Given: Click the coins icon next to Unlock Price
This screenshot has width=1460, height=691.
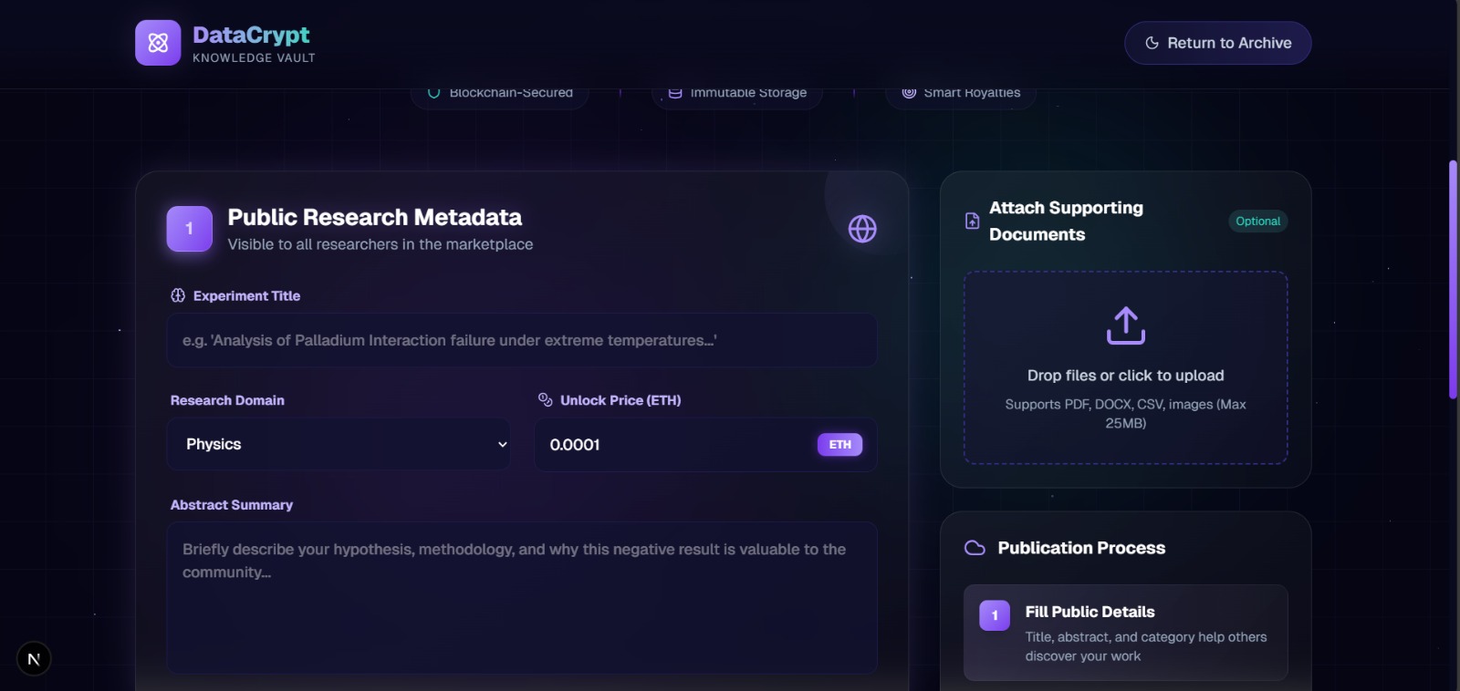Looking at the screenshot, I should coord(546,399).
